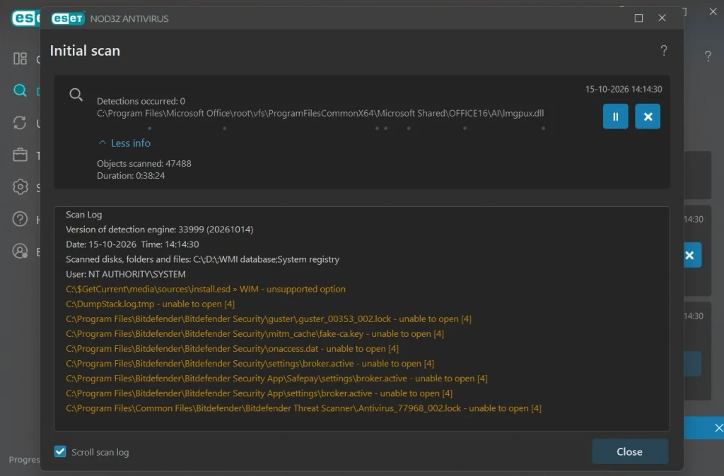
Task: Toggle the Scroll scan log checkbox
Action: coord(60,451)
